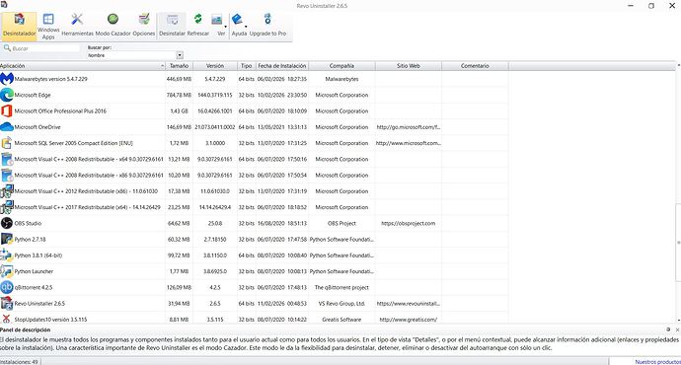Click the 1,43 GB size cell

(x=179, y=111)
